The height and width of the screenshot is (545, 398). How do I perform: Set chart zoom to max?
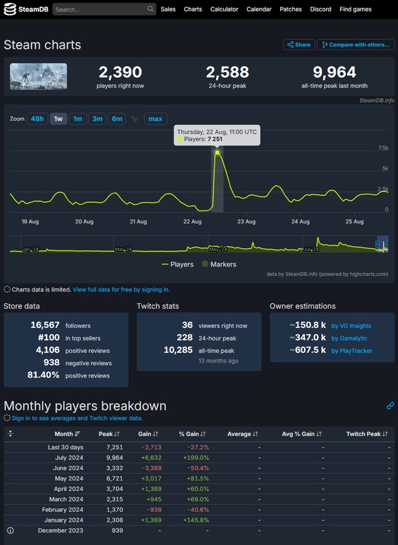[155, 119]
